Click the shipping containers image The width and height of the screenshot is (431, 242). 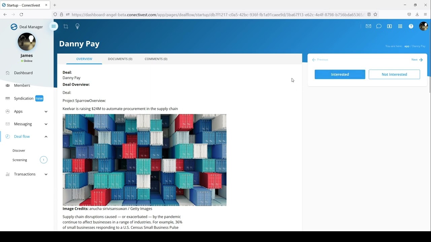pyautogui.click(x=144, y=160)
